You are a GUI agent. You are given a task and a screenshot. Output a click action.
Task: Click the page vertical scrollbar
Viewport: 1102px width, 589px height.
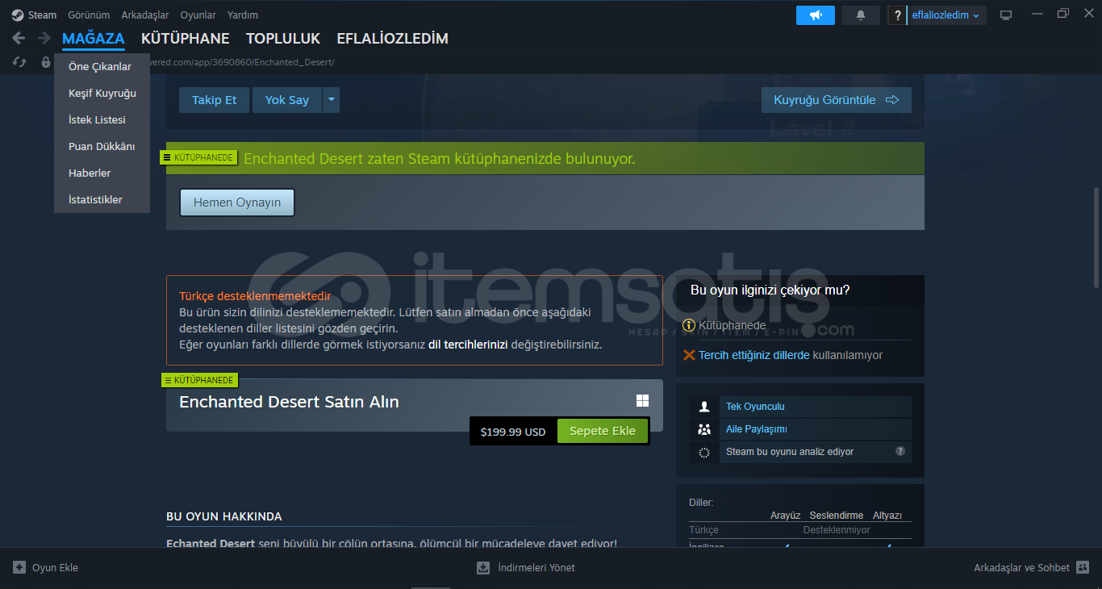point(1096,238)
